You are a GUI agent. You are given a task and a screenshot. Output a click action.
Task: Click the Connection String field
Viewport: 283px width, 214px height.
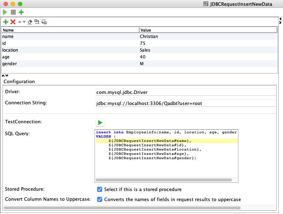[185, 103]
